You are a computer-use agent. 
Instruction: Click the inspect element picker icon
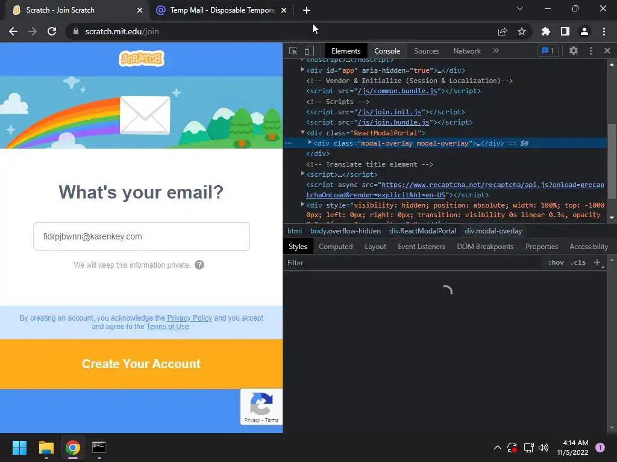coord(293,51)
